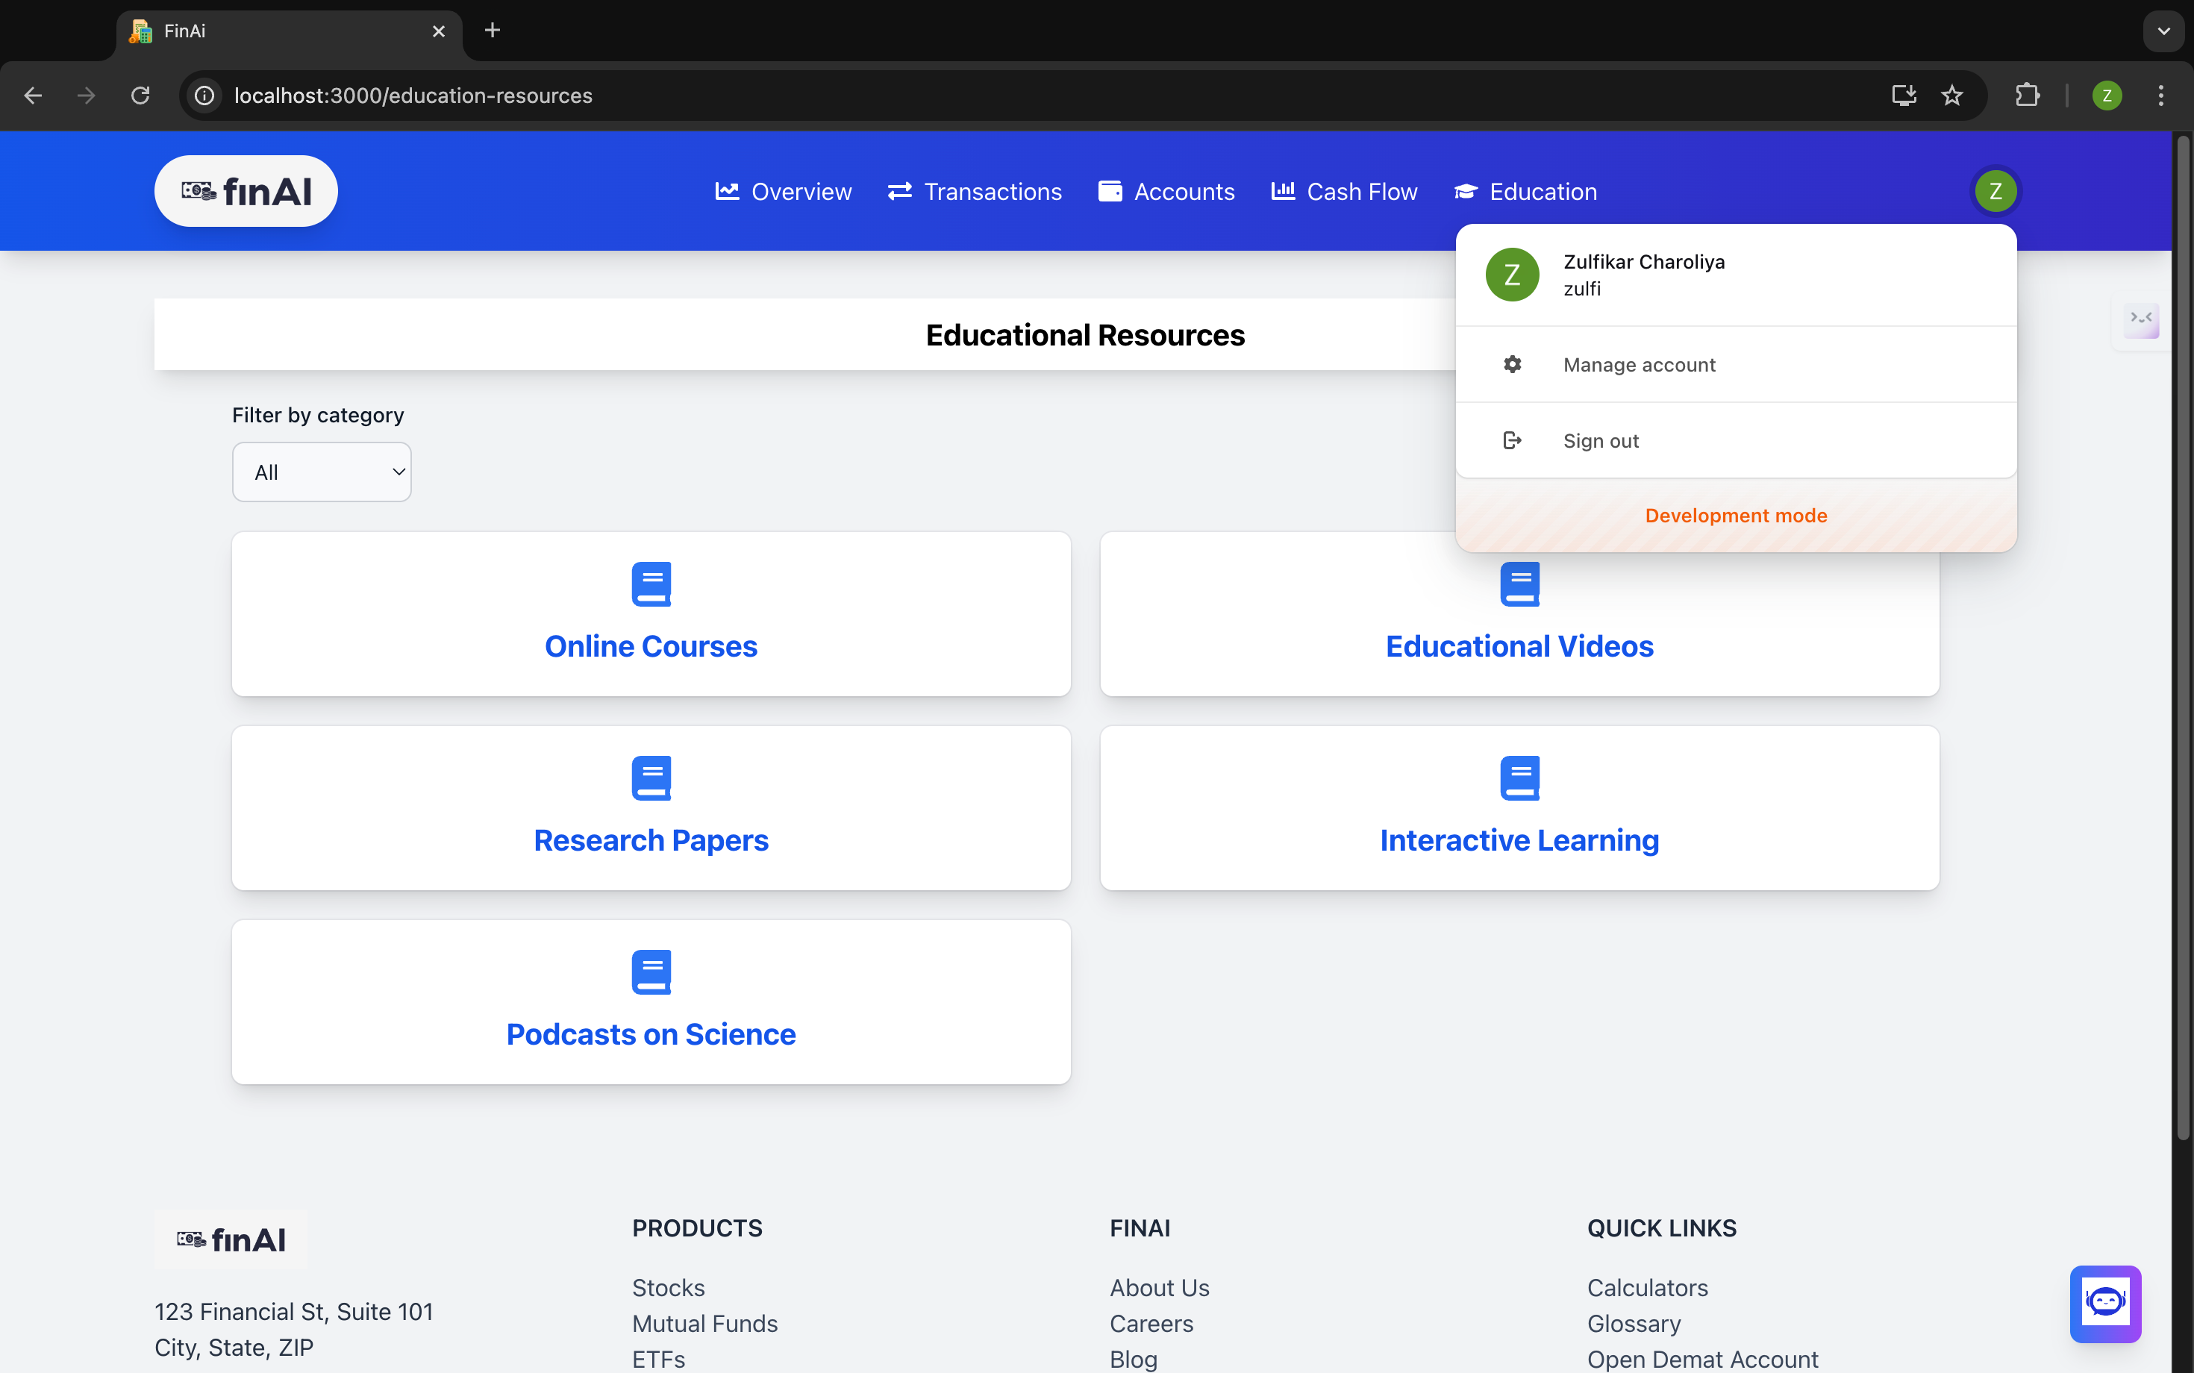The height and width of the screenshot is (1373, 2194).
Task: Open the Filter by category dropdown
Action: tap(322, 472)
